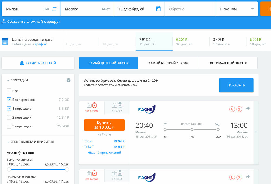
Task: Show +Еще 12 предложений
Action: (104, 152)
